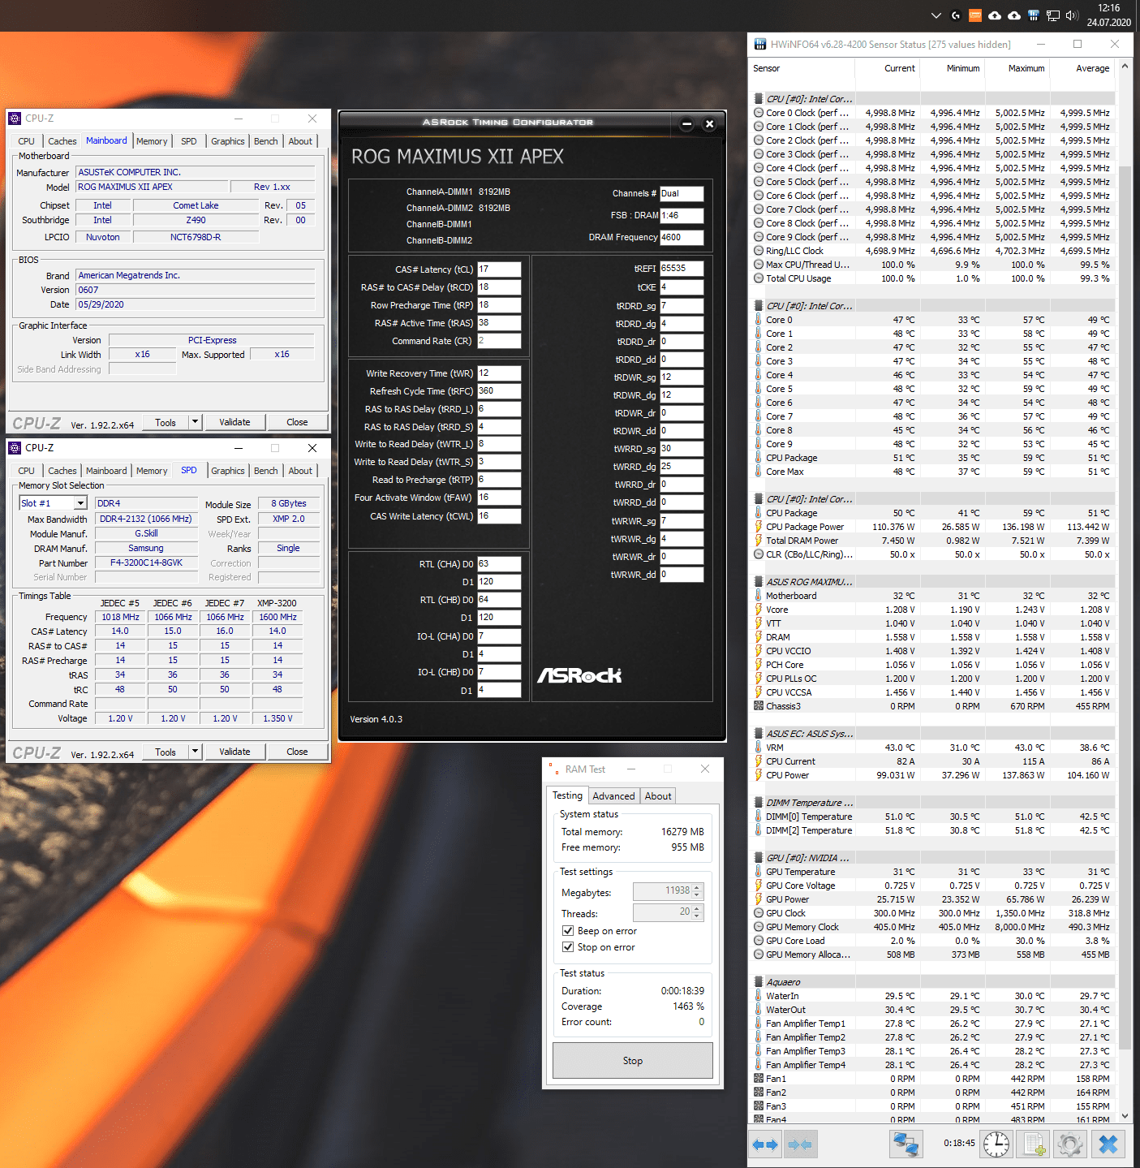Image resolution: width=1140 pixels, height=1168 pixels.
Task: Click CAS# Latency (tCL) field in ASRock
Action: coord(499,269)
